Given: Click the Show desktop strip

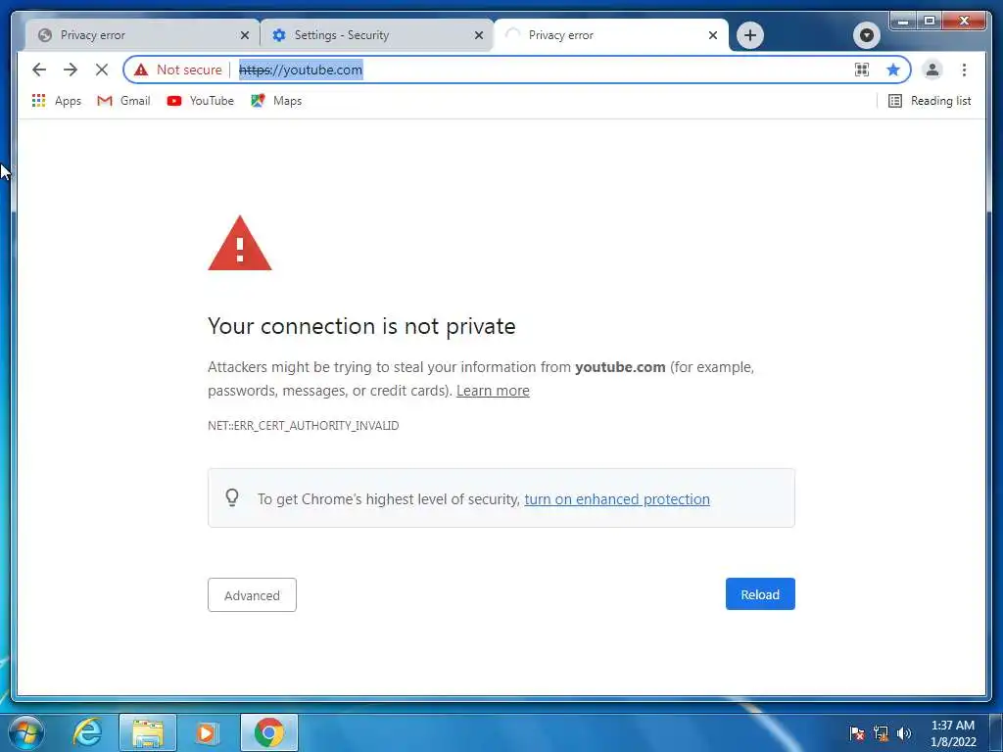Looking at the screenshot, I should point(996,732).
